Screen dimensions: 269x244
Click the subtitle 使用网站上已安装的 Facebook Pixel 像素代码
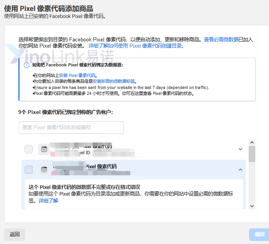55,16
